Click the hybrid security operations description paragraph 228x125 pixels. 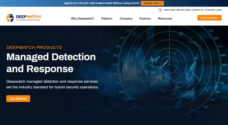tap(52, 84)
